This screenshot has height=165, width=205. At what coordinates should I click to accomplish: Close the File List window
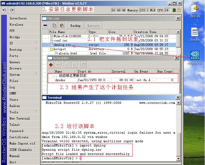click(178, 18)
